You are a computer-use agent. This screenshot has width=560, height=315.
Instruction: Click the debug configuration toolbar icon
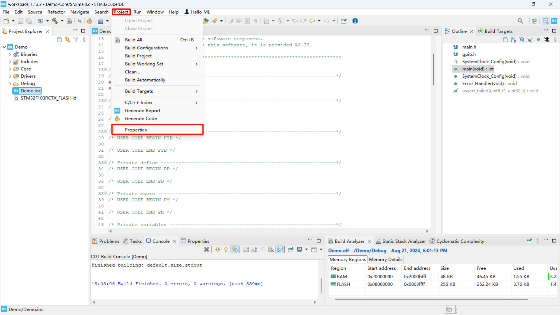coord(41,21)
